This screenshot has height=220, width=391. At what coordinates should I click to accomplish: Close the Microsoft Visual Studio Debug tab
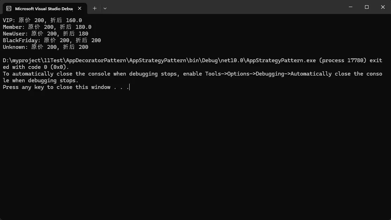(80, 8)
